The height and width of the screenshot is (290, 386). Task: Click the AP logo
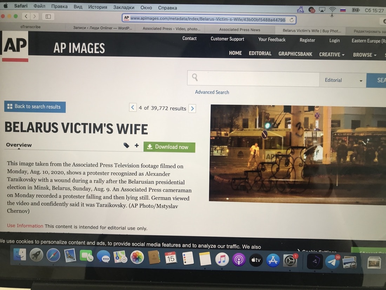pos(15,46)
